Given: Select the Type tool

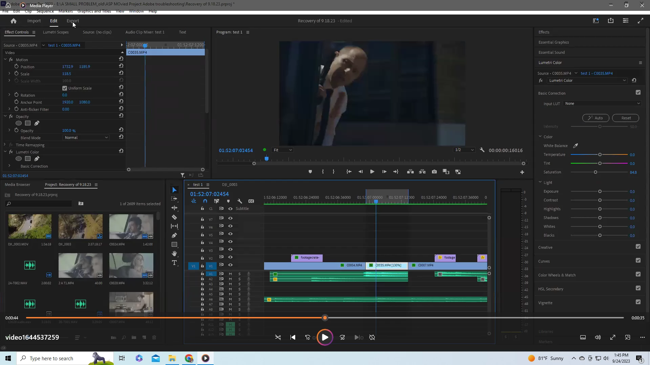Looking at the screenshot, I should (x=174, y=263).
